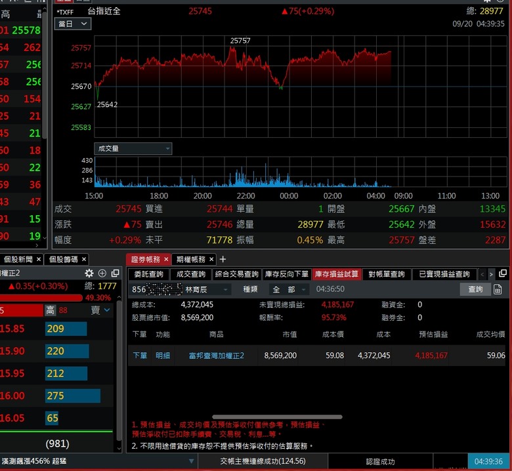Open the 當日 chart period dropdown
The image size is (512, 471).
(x=73, y=24)
